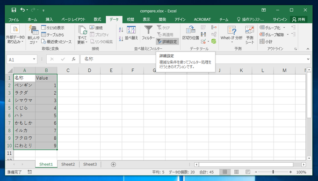Click 最近使ったソース
Image resolution: width=318 pixels, height=181 pixels.
tap(57, 42)
